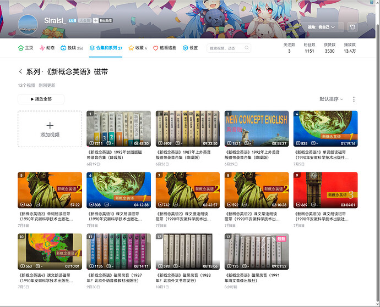This screenshot has height=307, width=380.
Task: Open the 投稿 256 tab
Action: [72, 48]
